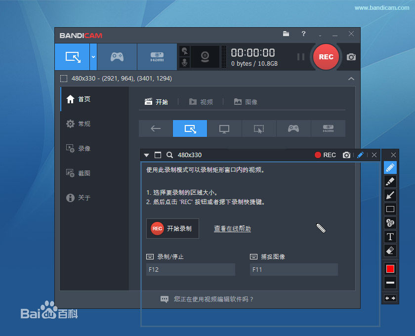Open 首页 home in sidebar
This screenshot has width=415, height=336.
point(84,99)
